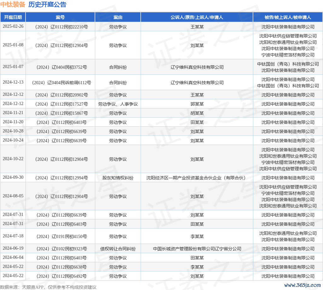Click the date cell 2024-07-18
This screenshot has height=290, width=323.
[x=13, y=236]
